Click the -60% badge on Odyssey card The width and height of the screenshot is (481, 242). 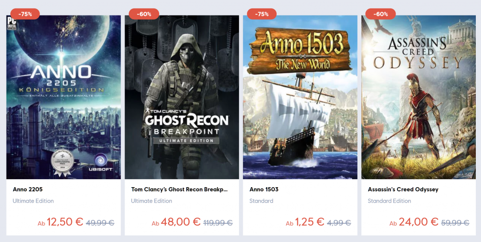pos(380,14)
